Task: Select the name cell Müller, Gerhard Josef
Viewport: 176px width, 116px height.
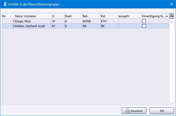Action: 32,26
